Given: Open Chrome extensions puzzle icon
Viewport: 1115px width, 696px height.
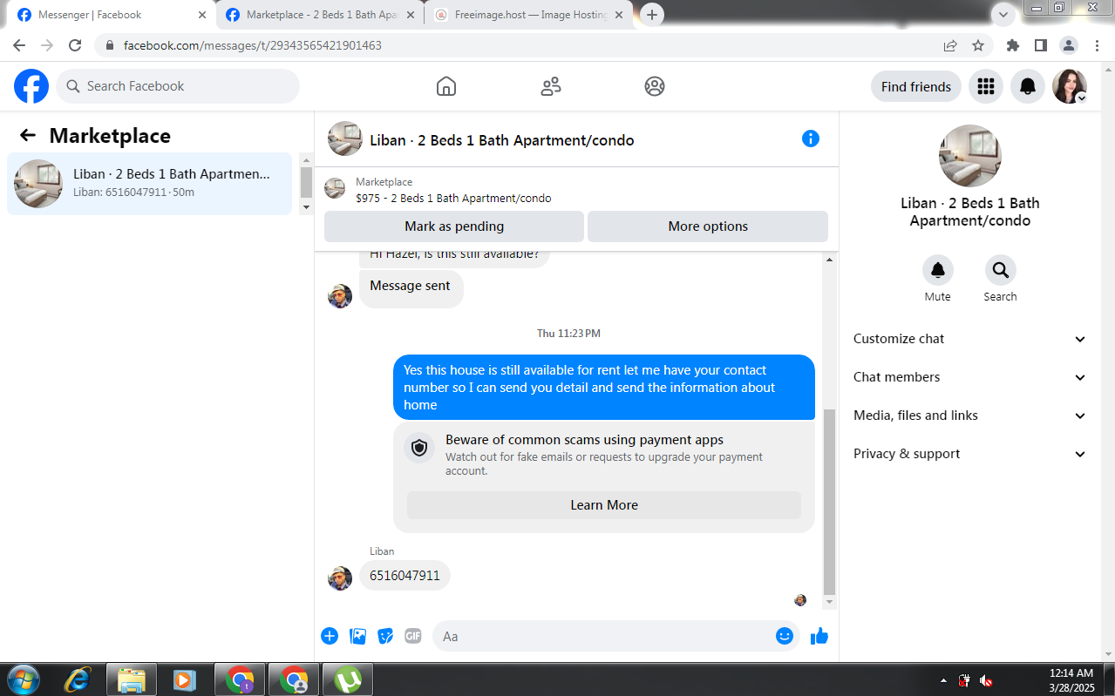Looking at the screenshot, I should tap(1012, 45).
